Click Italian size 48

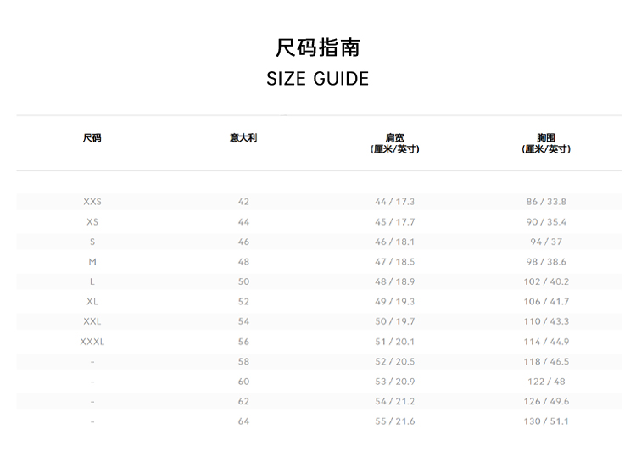click(x=243, y=262)
